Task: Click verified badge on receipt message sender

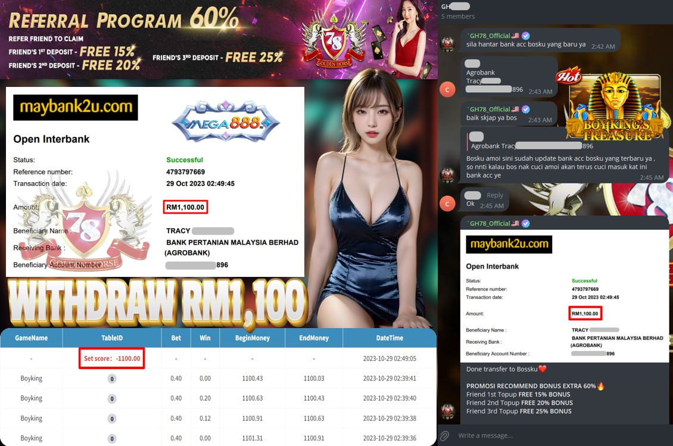Action: 525,224
